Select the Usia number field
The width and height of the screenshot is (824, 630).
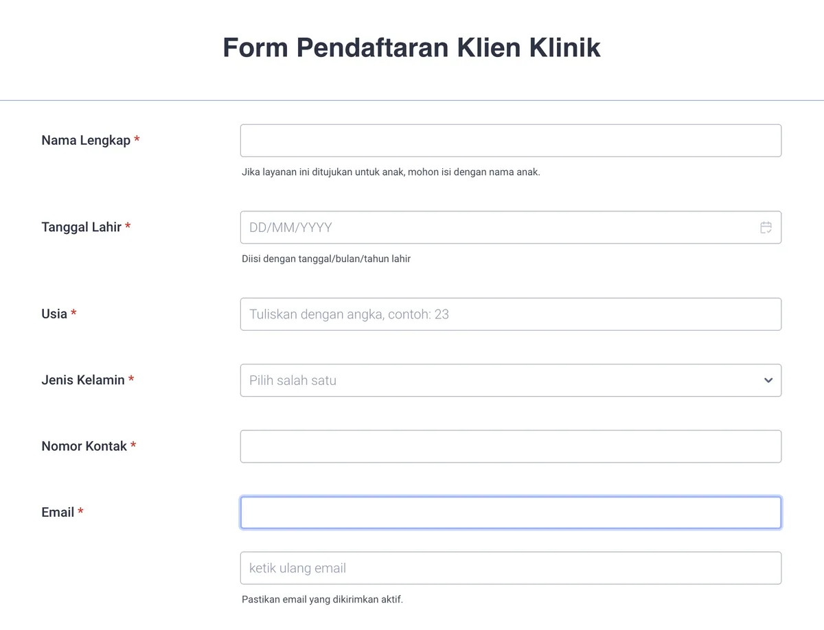(511, 314)
